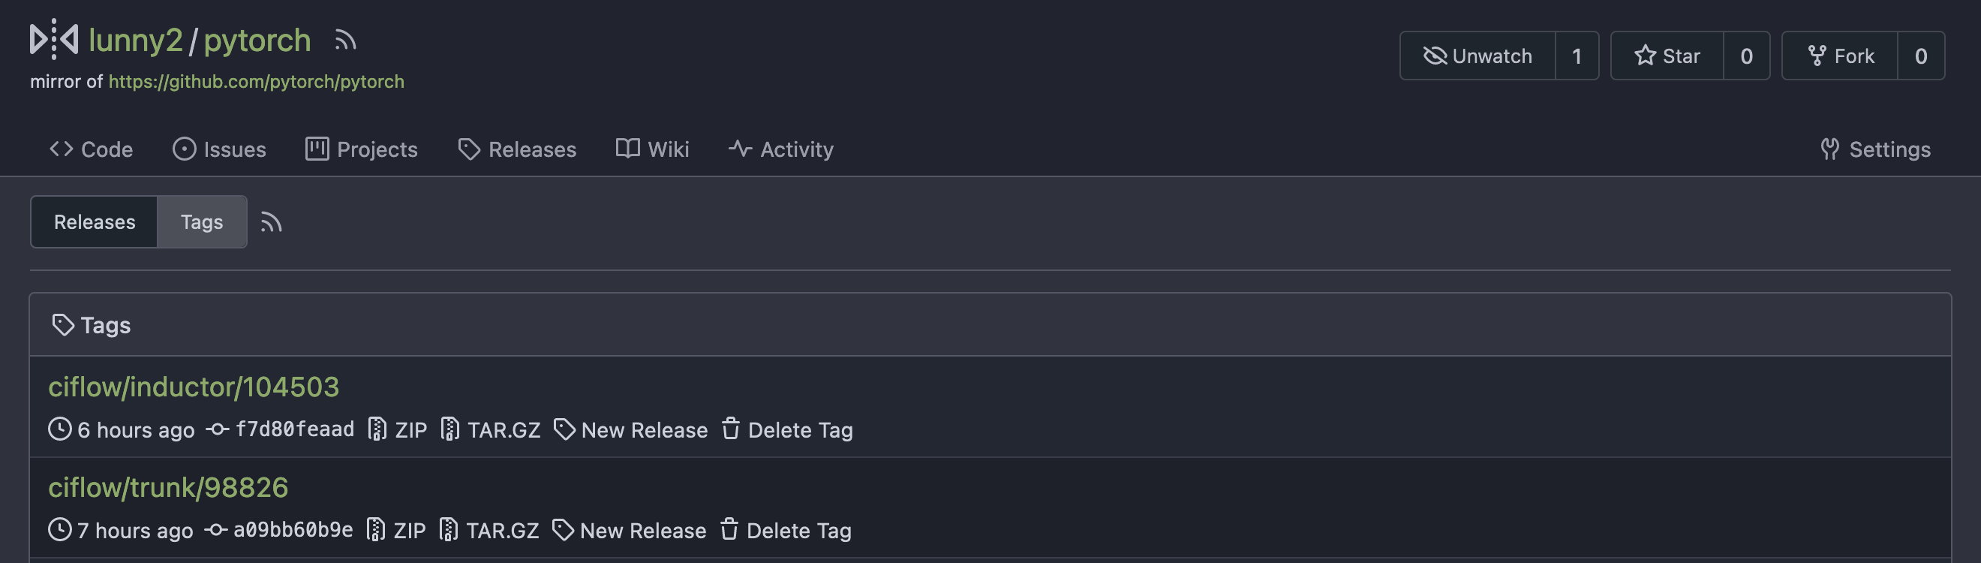1981x563 pixels.
Task: Download TAR.GZ for ciflow/inductor/104503
Action: [490, 429]
